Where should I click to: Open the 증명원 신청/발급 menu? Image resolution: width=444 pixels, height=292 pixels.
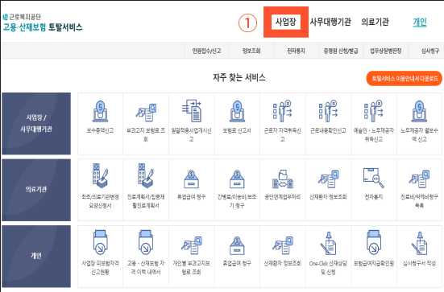tap(341, 51)
